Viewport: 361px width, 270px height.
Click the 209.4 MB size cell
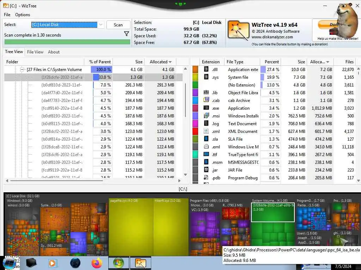click(134, 92)
